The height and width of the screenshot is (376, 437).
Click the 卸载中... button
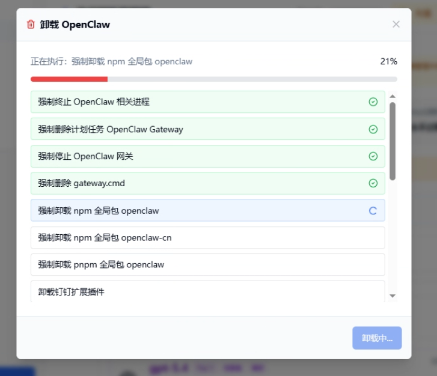(377, 338)
